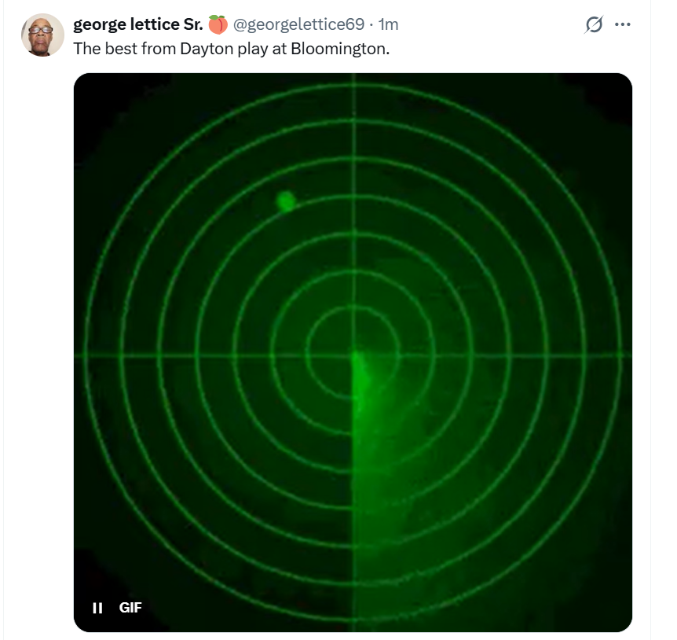The width and height of the screenshot is (677, 640).
Task: Open the Grok actions icon on the tweet
Action: click(594, 25)
